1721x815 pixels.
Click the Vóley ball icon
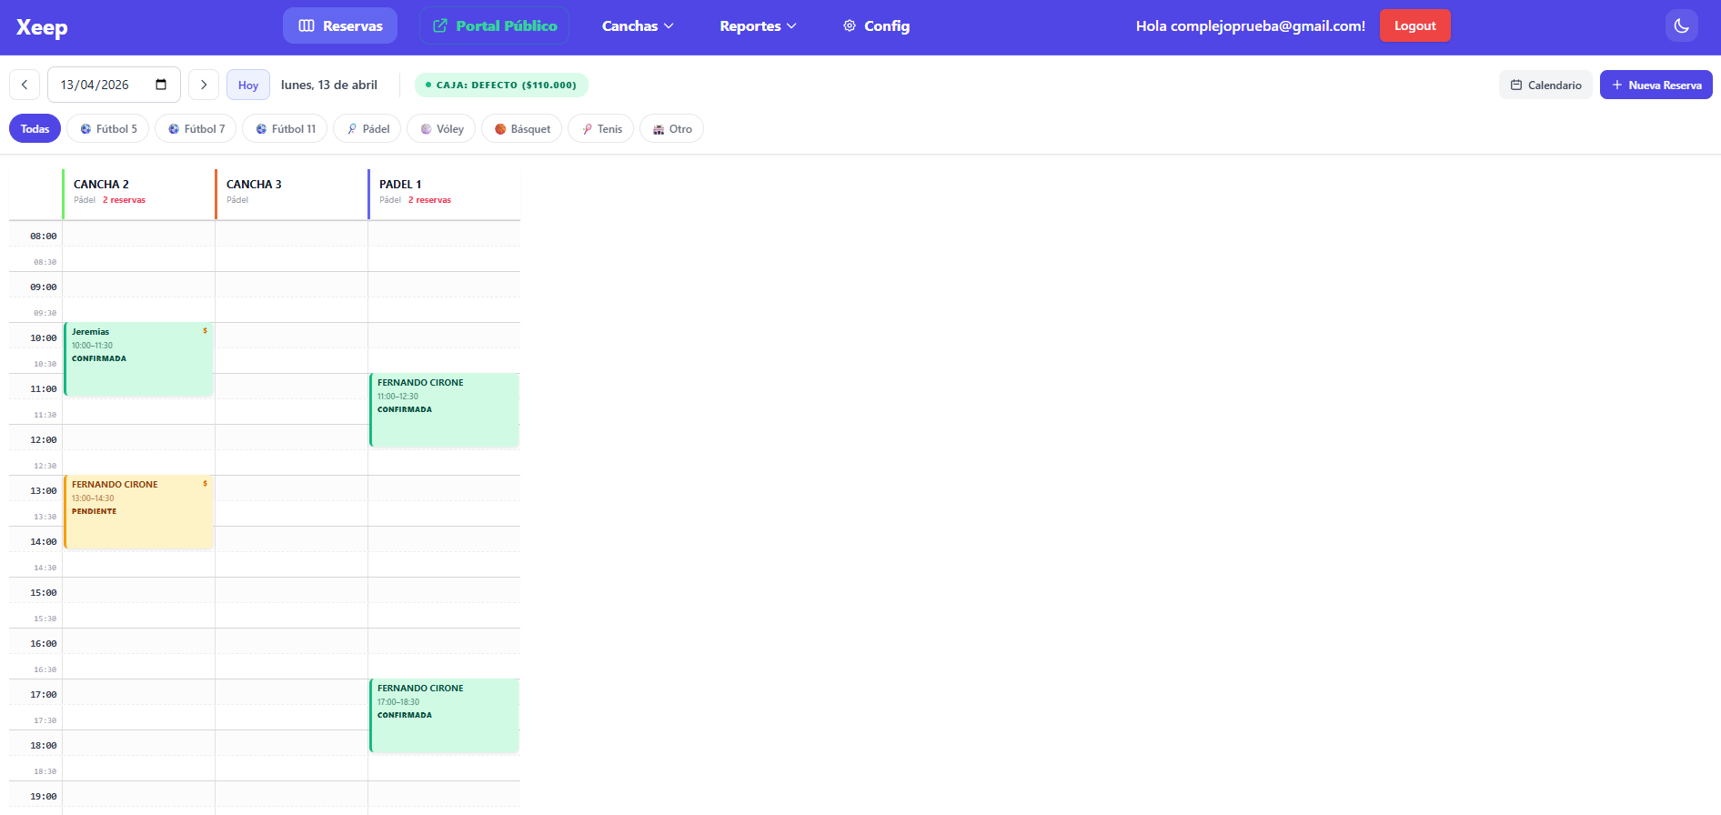point(426,129)
